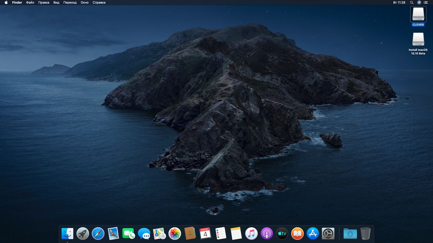Open Safari browser in the Dock
Screen dimensions: 433x243
[98, 233]
